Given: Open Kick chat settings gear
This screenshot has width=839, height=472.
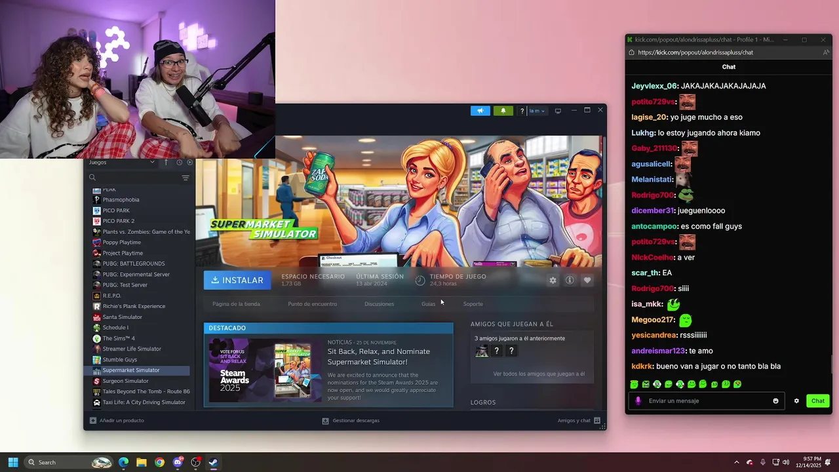Looking at the screenshot, I should (x=796, y=401).
